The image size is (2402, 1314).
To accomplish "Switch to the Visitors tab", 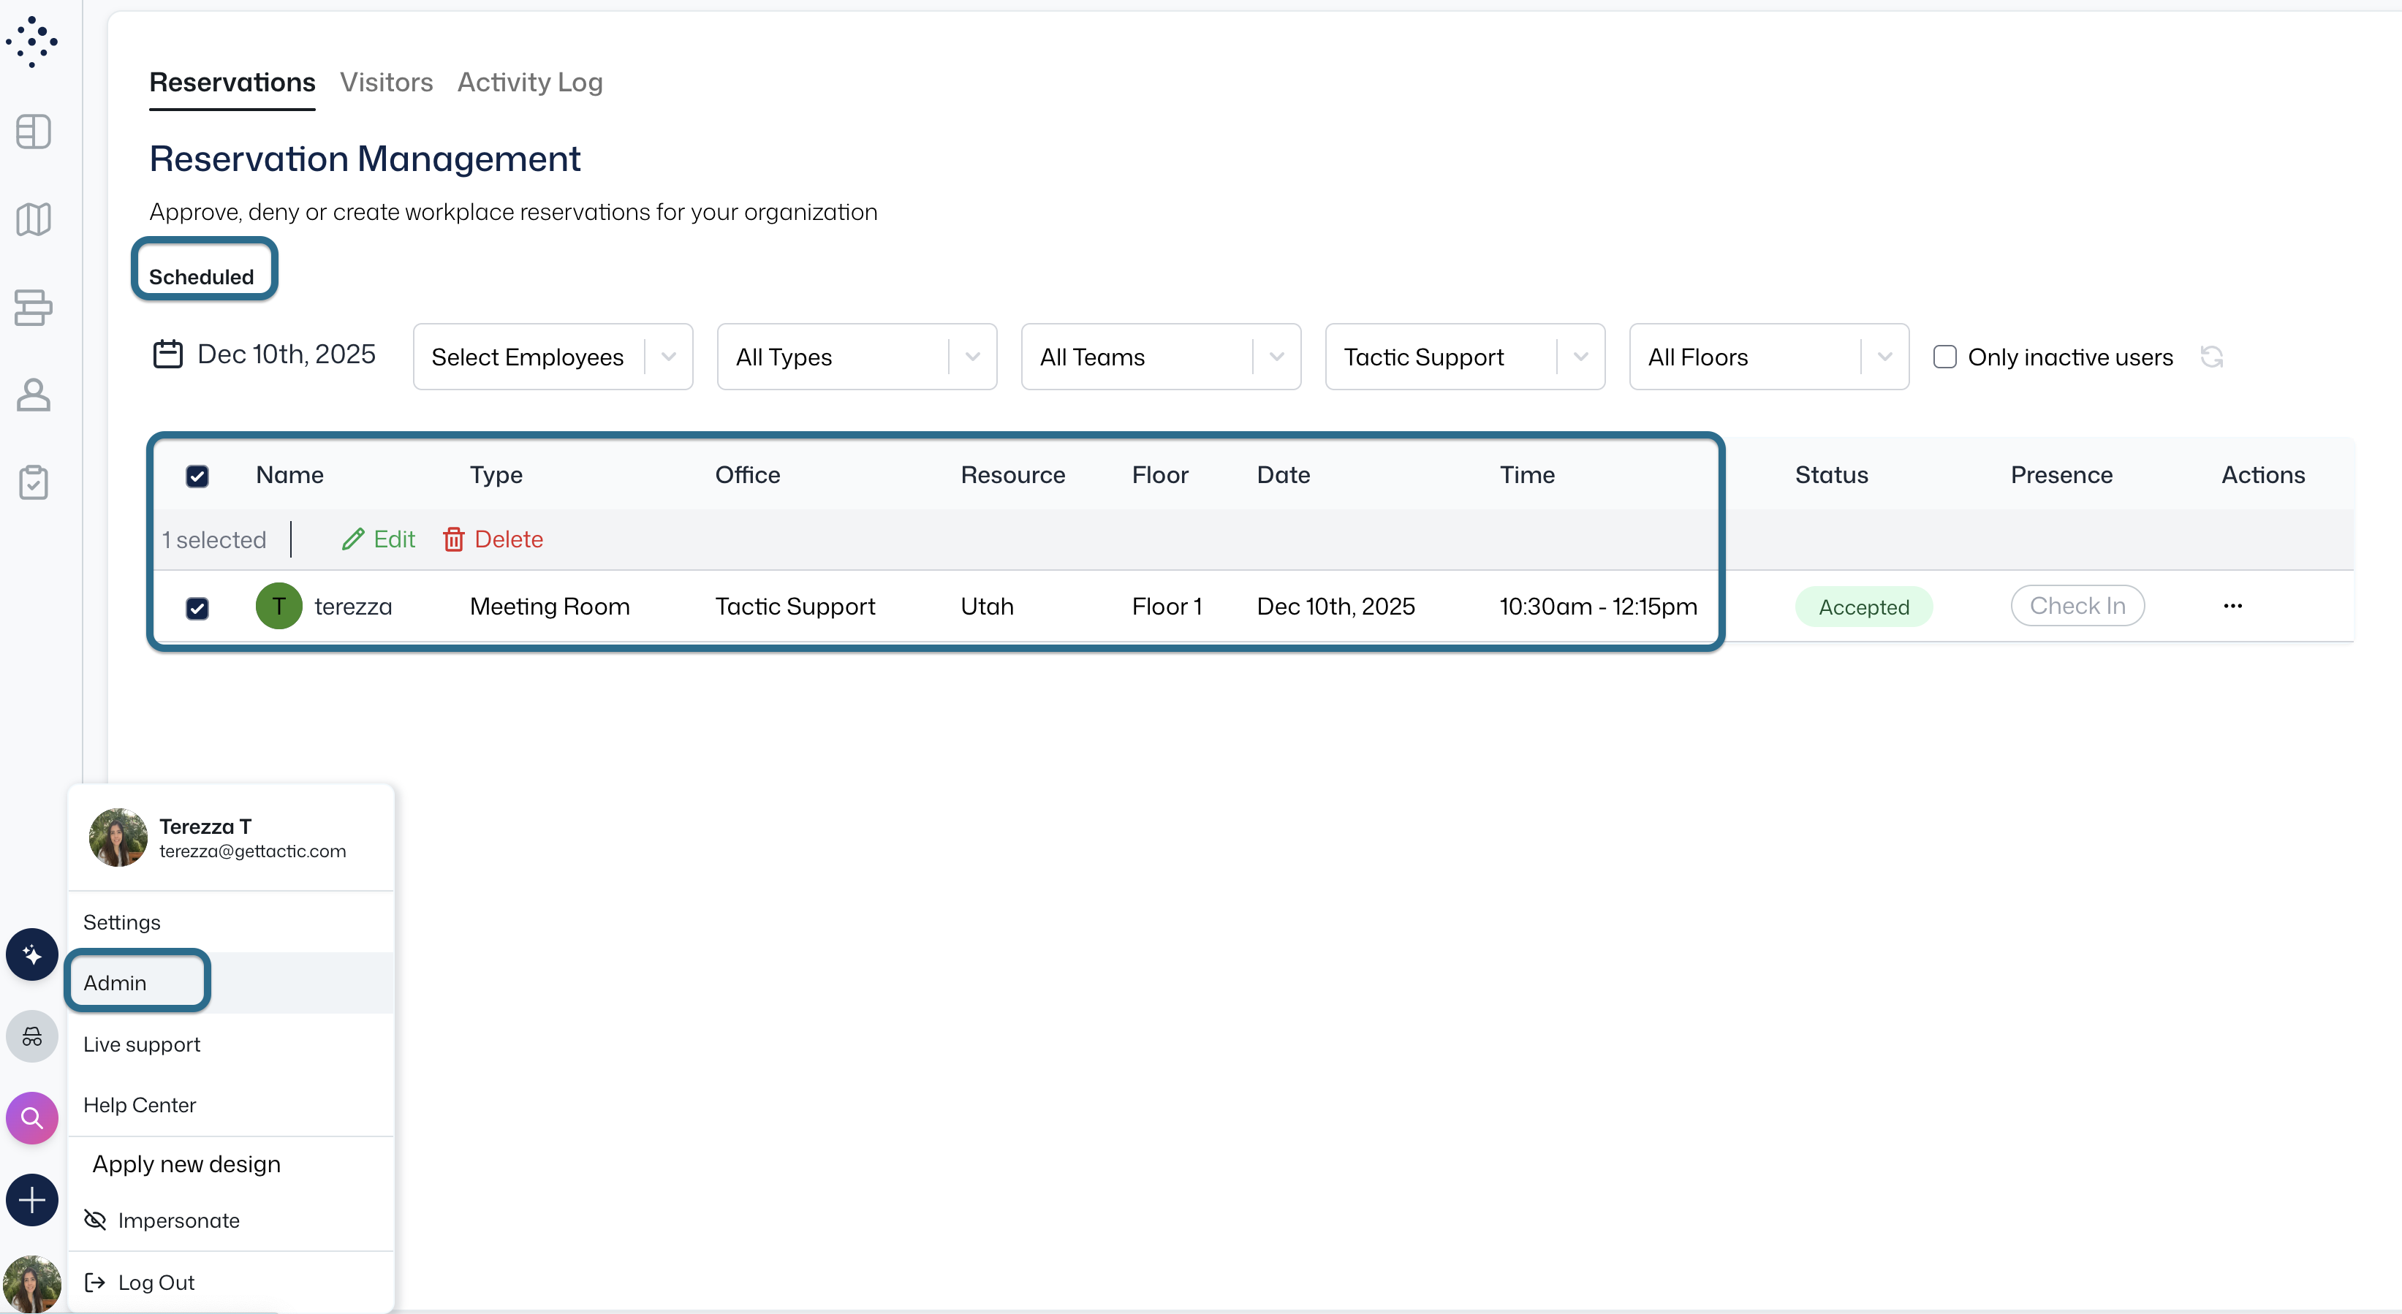I will (386, 82).
